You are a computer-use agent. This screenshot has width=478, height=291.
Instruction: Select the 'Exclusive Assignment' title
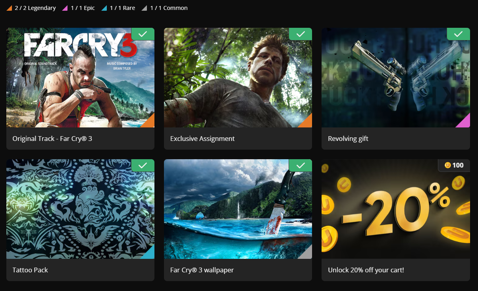click(202, 139)
